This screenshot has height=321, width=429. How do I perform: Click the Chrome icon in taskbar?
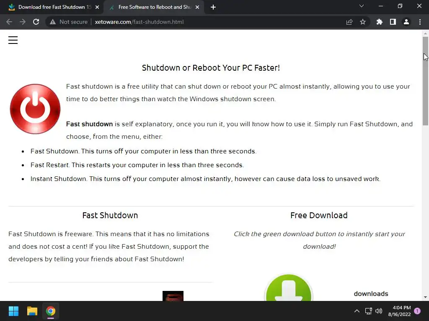(x=51, y=311)
